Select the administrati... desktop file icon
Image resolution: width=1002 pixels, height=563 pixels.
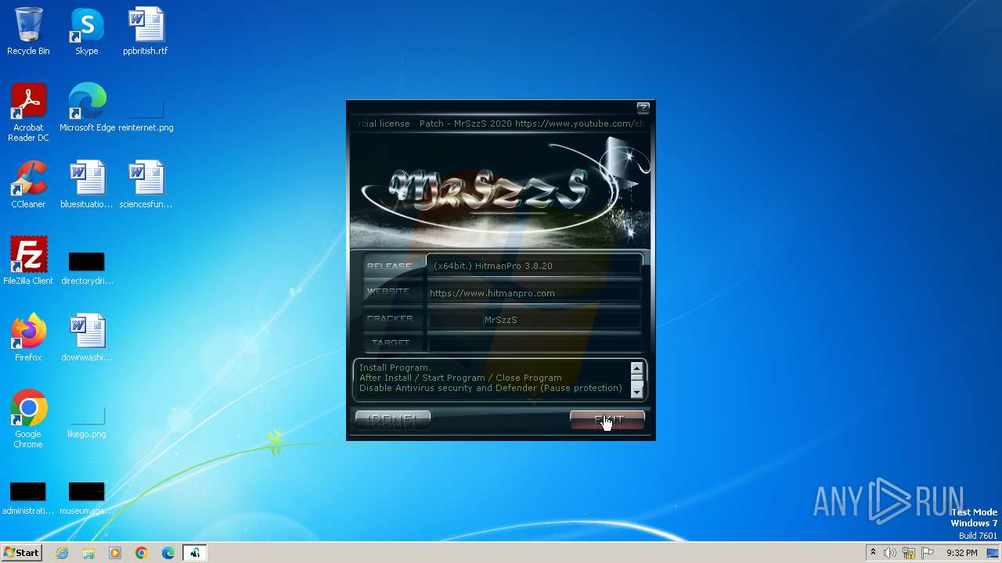point(28,499)
